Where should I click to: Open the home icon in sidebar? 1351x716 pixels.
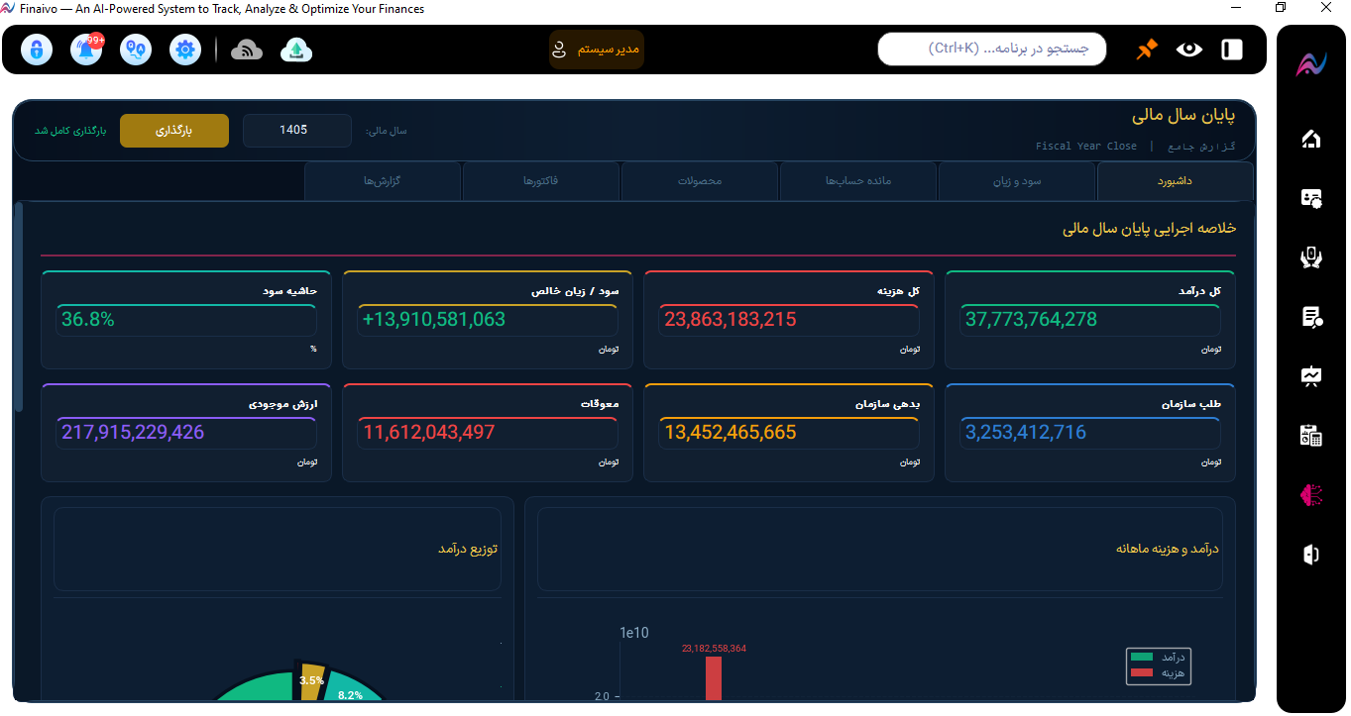[1311, 139]
